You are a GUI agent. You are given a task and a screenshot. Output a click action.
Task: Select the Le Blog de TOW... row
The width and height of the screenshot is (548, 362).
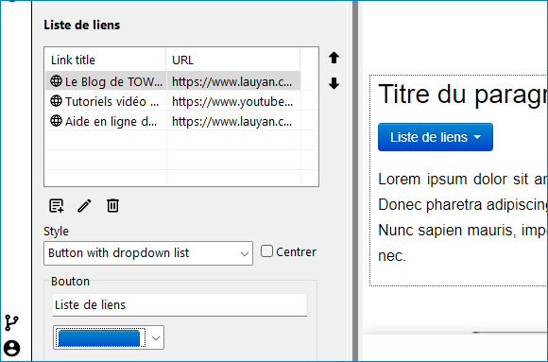pos(173,81)
